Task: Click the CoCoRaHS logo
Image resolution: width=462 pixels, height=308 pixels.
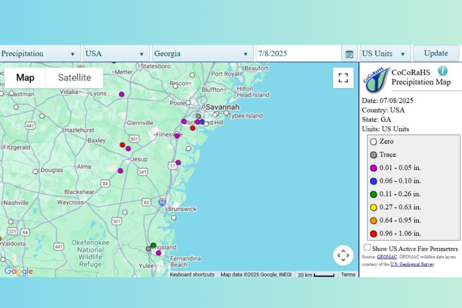Action: click(x=375, y=79)
